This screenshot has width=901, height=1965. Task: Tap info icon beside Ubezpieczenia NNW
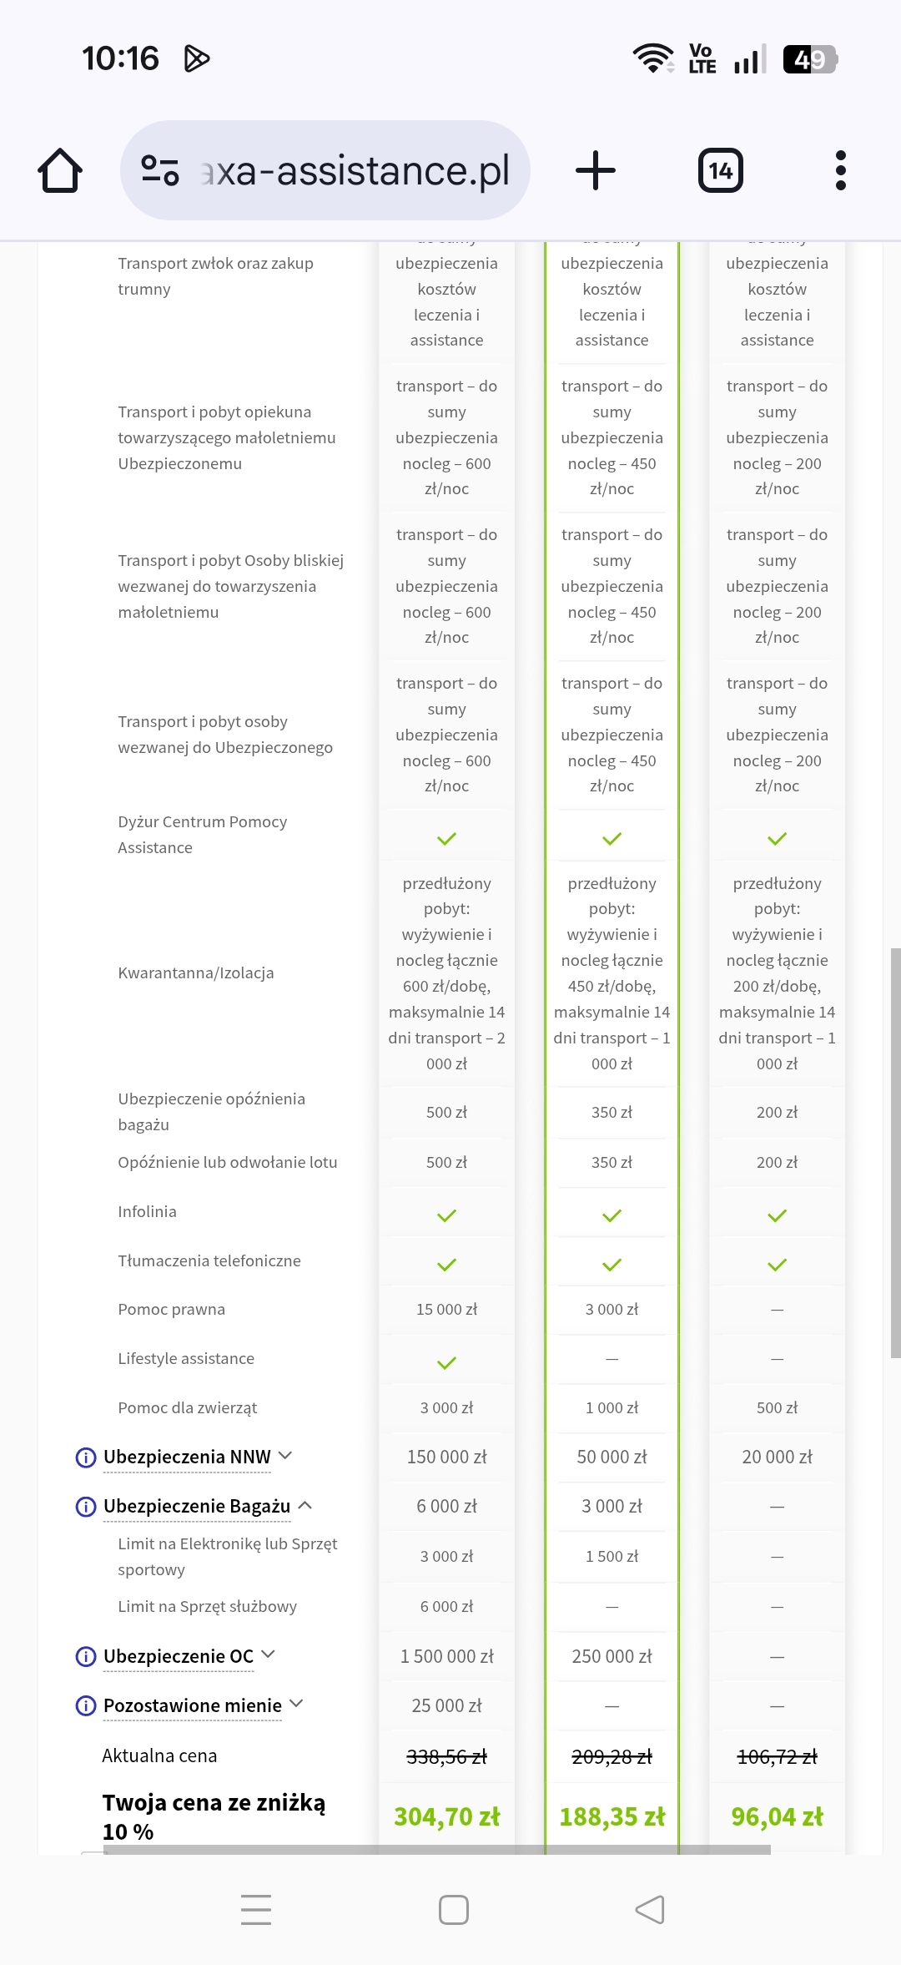click(x=85, y=1457)
